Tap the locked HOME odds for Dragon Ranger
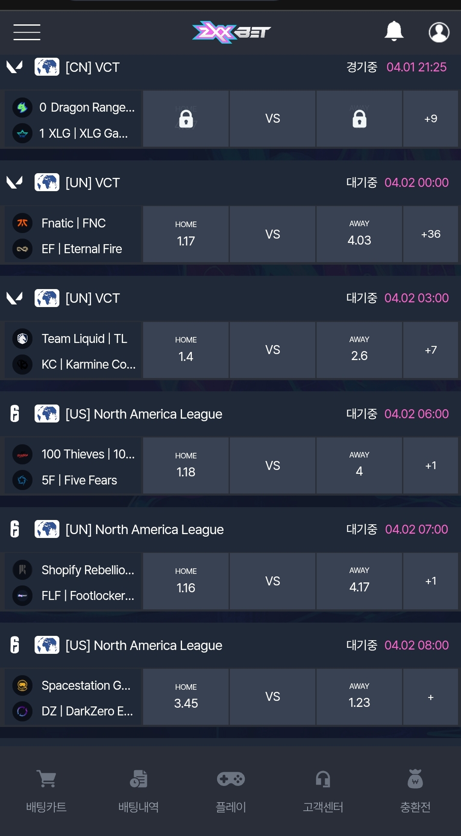Image resolution: width=461 pixels, height=836 pixels. point(186,119)
